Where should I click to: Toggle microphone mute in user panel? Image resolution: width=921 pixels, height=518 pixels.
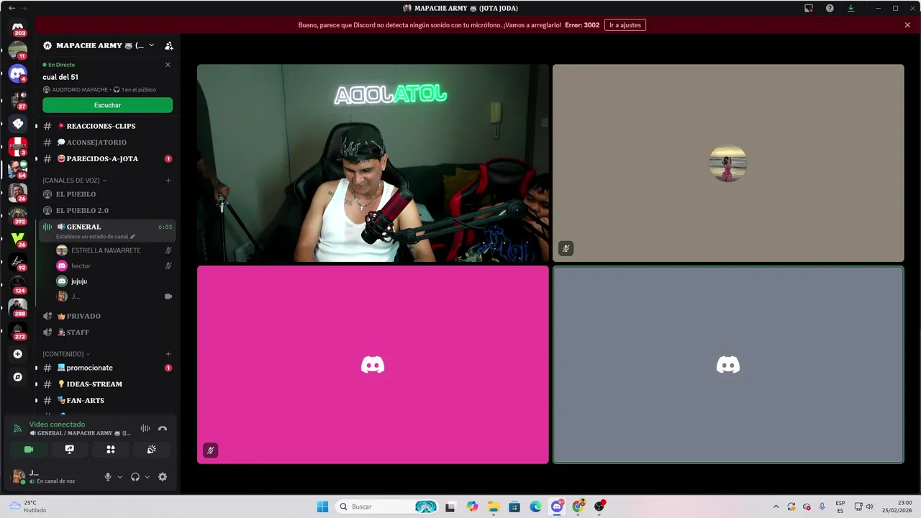108,476
